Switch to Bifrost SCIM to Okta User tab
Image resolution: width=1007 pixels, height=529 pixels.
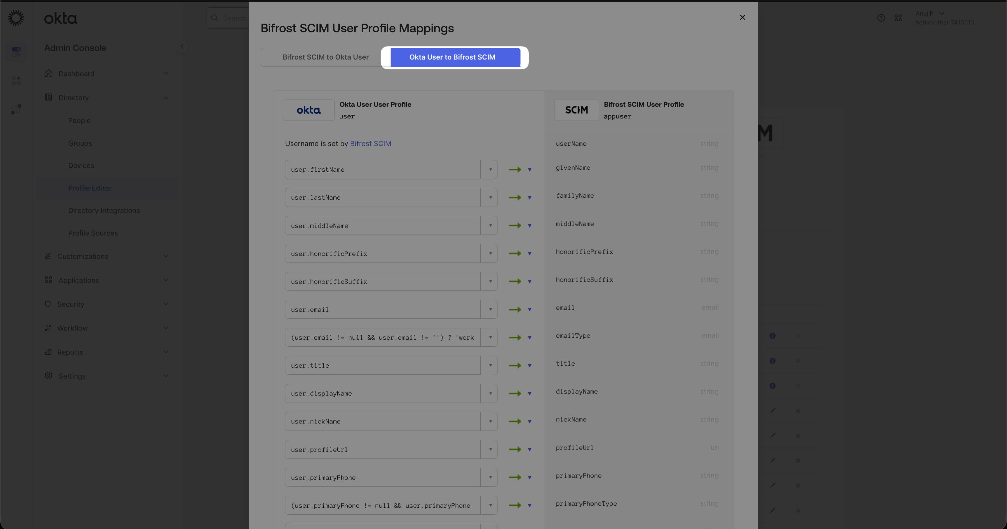325,57
